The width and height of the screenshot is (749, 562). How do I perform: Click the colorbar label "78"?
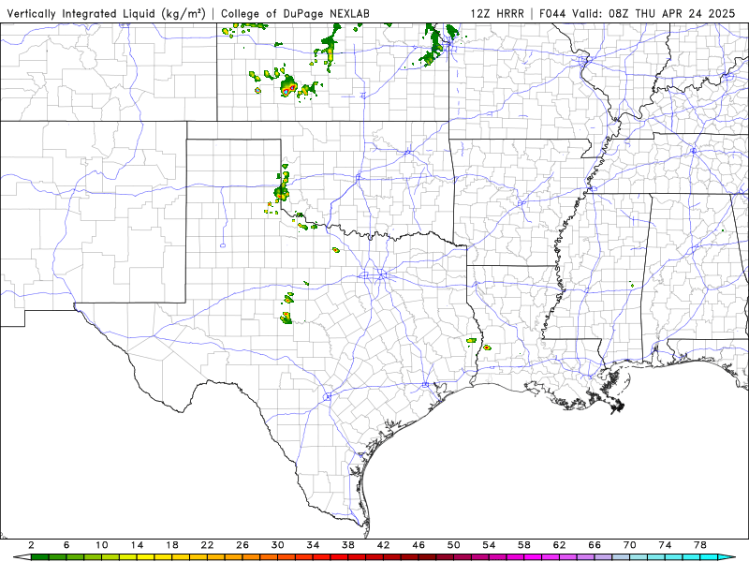pyautogui.click(x=700, y=545)
